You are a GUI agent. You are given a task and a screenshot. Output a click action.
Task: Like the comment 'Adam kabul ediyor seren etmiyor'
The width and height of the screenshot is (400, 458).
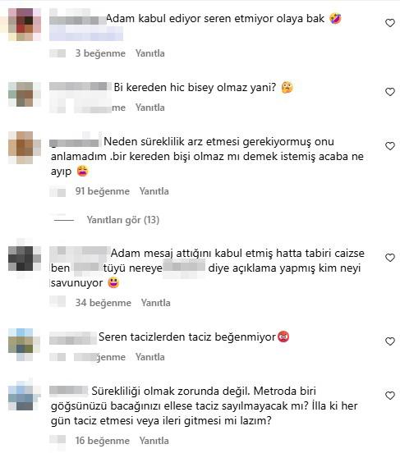(x=390, y=23)
